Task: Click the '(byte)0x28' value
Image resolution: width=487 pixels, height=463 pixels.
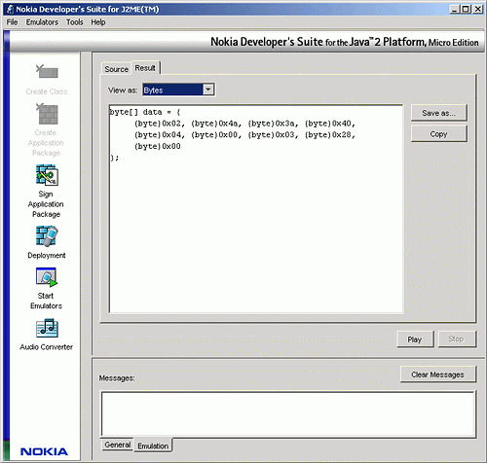Action: click(328, 135)
